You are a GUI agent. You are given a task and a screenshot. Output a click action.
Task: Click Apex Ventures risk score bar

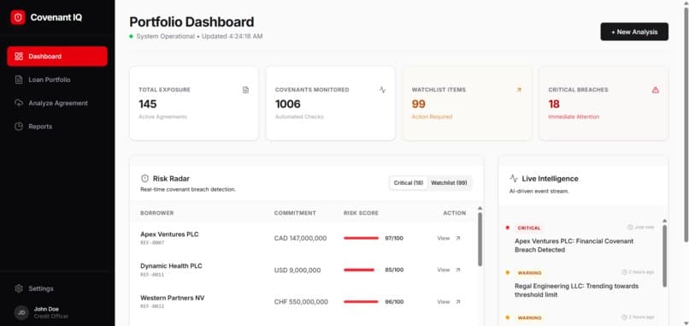(361, 238)
